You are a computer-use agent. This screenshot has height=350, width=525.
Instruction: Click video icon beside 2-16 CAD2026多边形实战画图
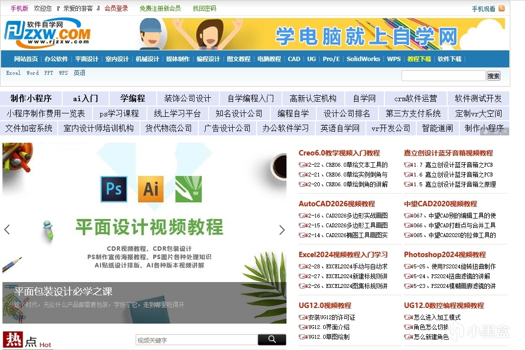point(303,216)
